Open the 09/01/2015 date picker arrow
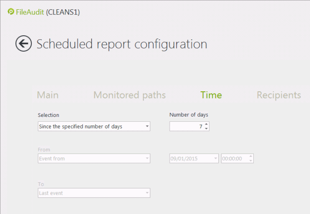 pyautogui.click(x=216, y=158)
